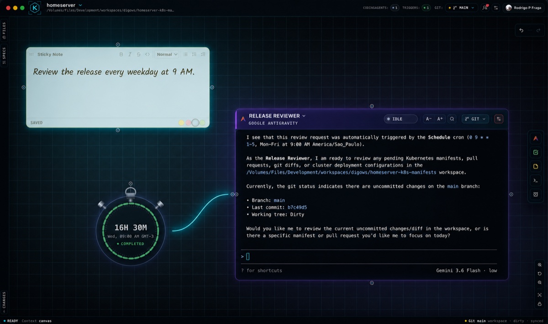548x324 pixels.
Task: Open the terminal icon in side toolbar
Action: pyautogui.click(x=536, y=181)
